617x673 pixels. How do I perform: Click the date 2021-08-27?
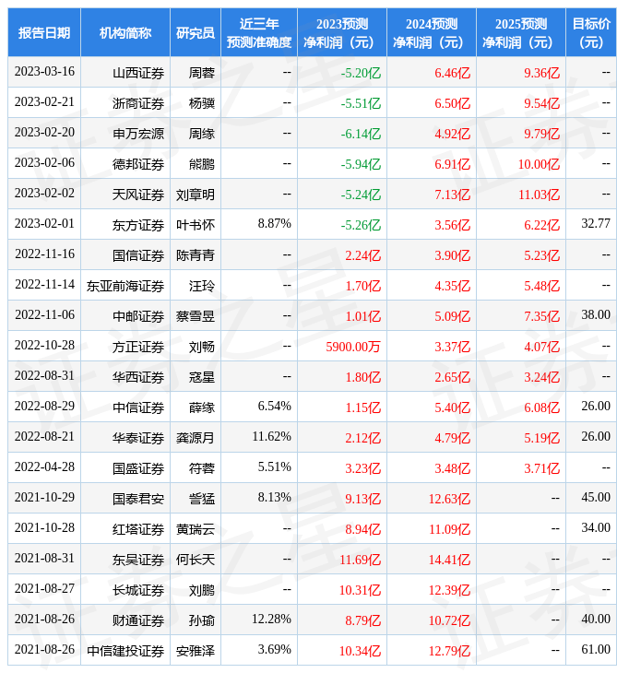click(44, 589)
